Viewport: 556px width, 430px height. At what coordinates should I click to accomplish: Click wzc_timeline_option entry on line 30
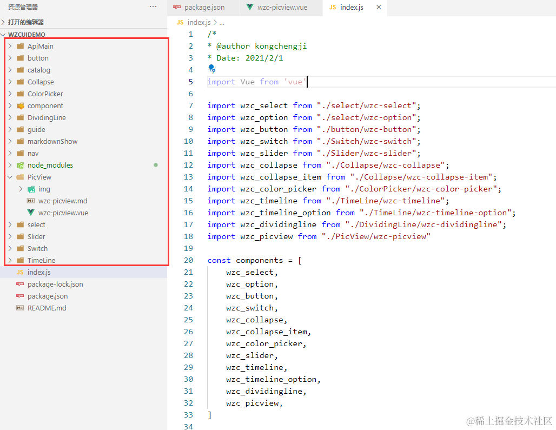[x=272, y=379]
